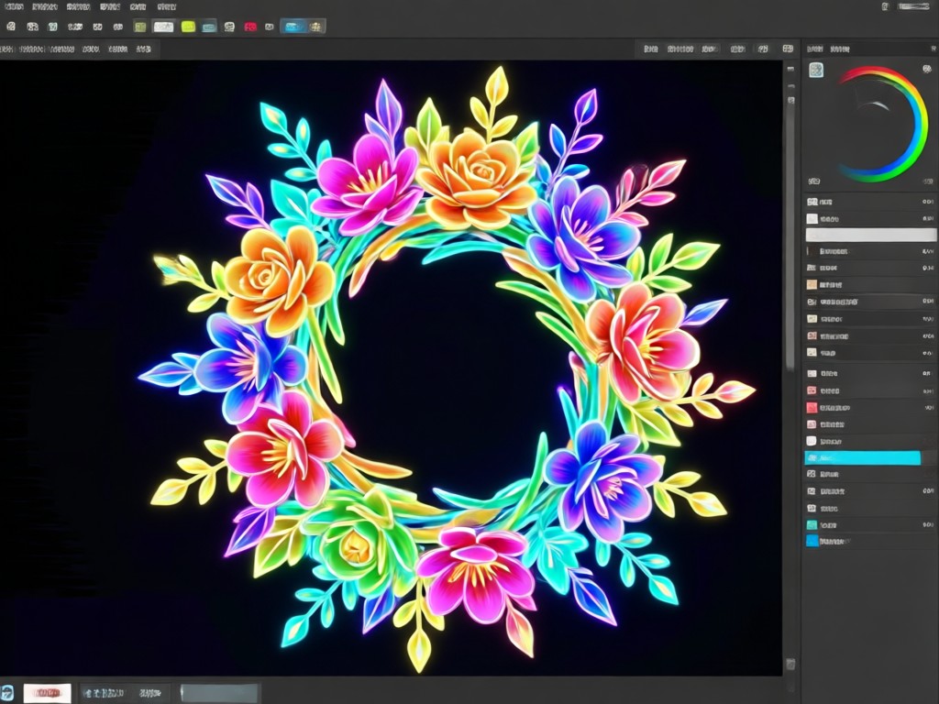This screenshot has width=939, height=704.
Task: Click the lime-yellow button in the top toolbar
Action: [188, 27]
